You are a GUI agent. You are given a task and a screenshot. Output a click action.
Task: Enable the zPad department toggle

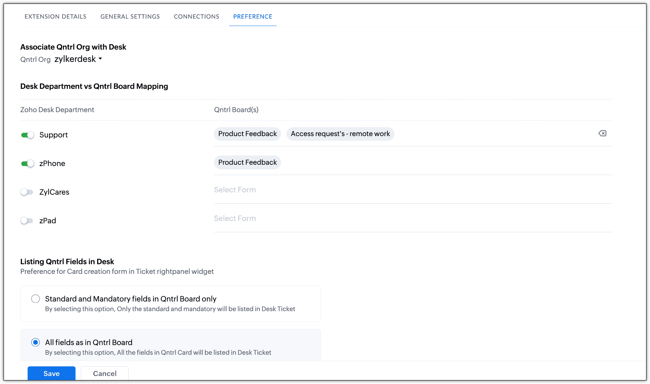pyautogui.click(x=27, y=221)
